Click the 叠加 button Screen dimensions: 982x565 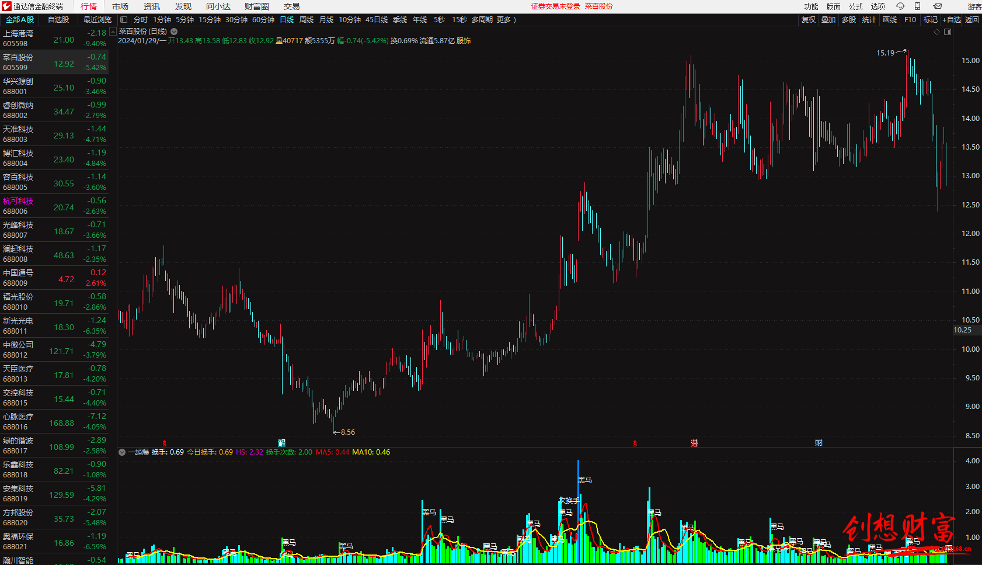click(828, 20)
